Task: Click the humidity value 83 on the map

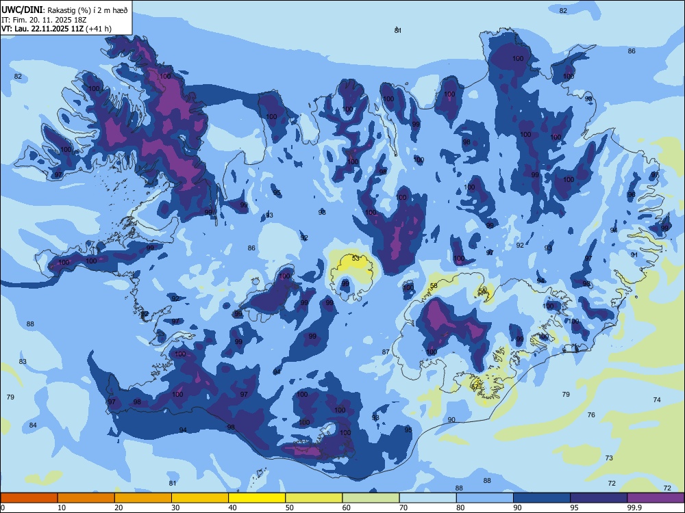Action: (x=23, y=362)
